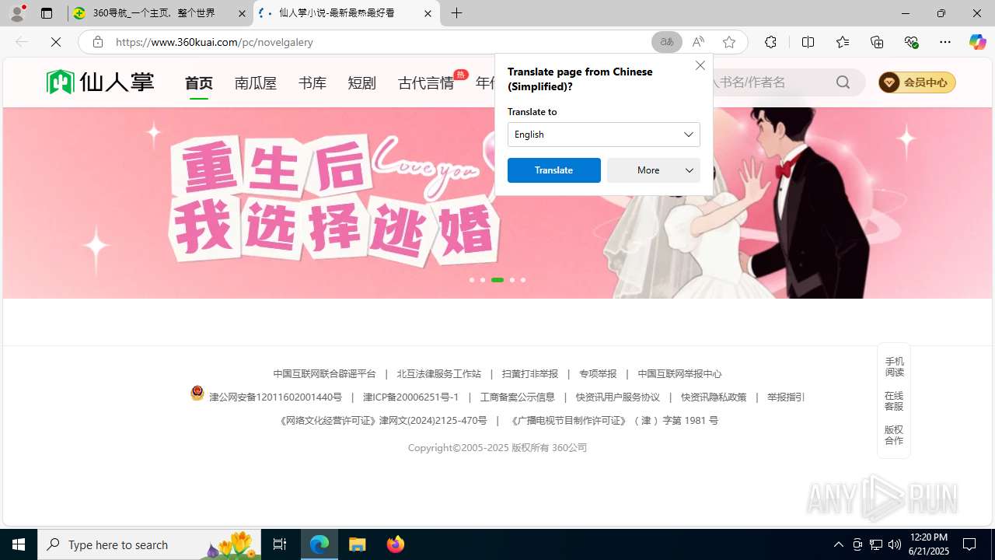Open Browser essentials heart icon
The image size is (995, 560).
911,42
